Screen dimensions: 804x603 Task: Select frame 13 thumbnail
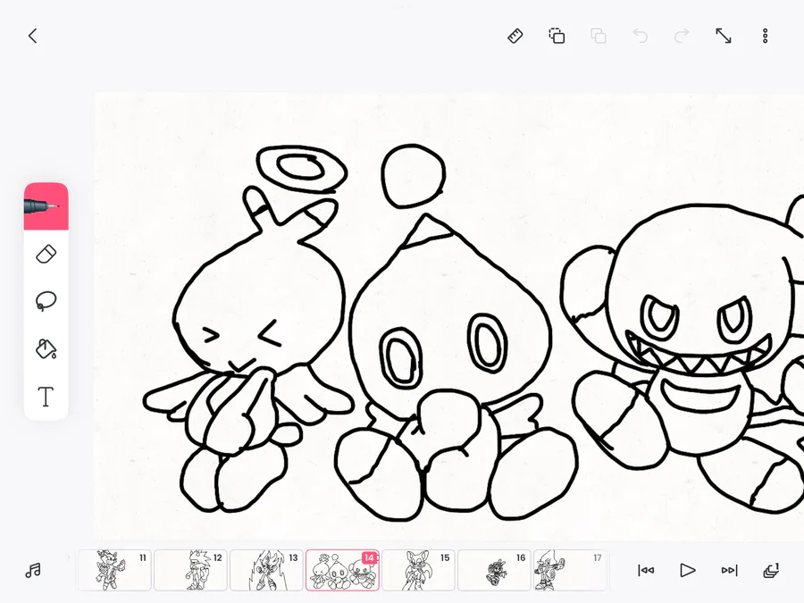(266, 570)
